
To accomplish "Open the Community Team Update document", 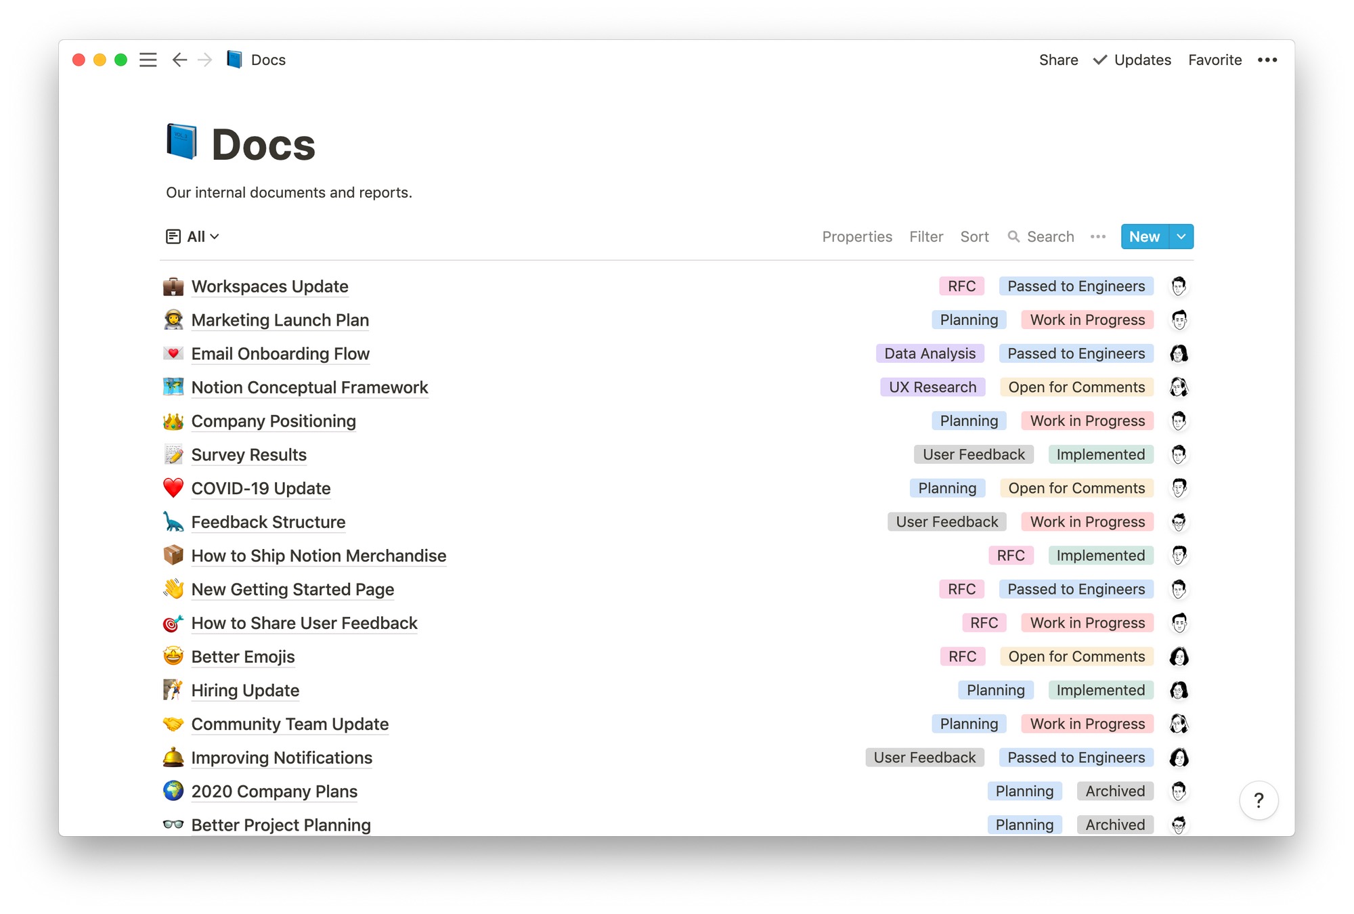I will point(290,724).
